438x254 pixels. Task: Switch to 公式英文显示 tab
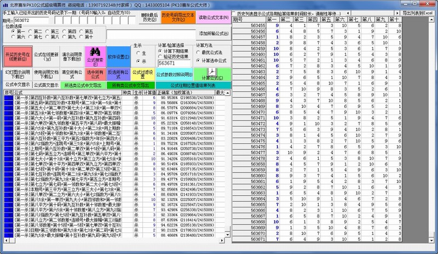click(x=46, y=85)
